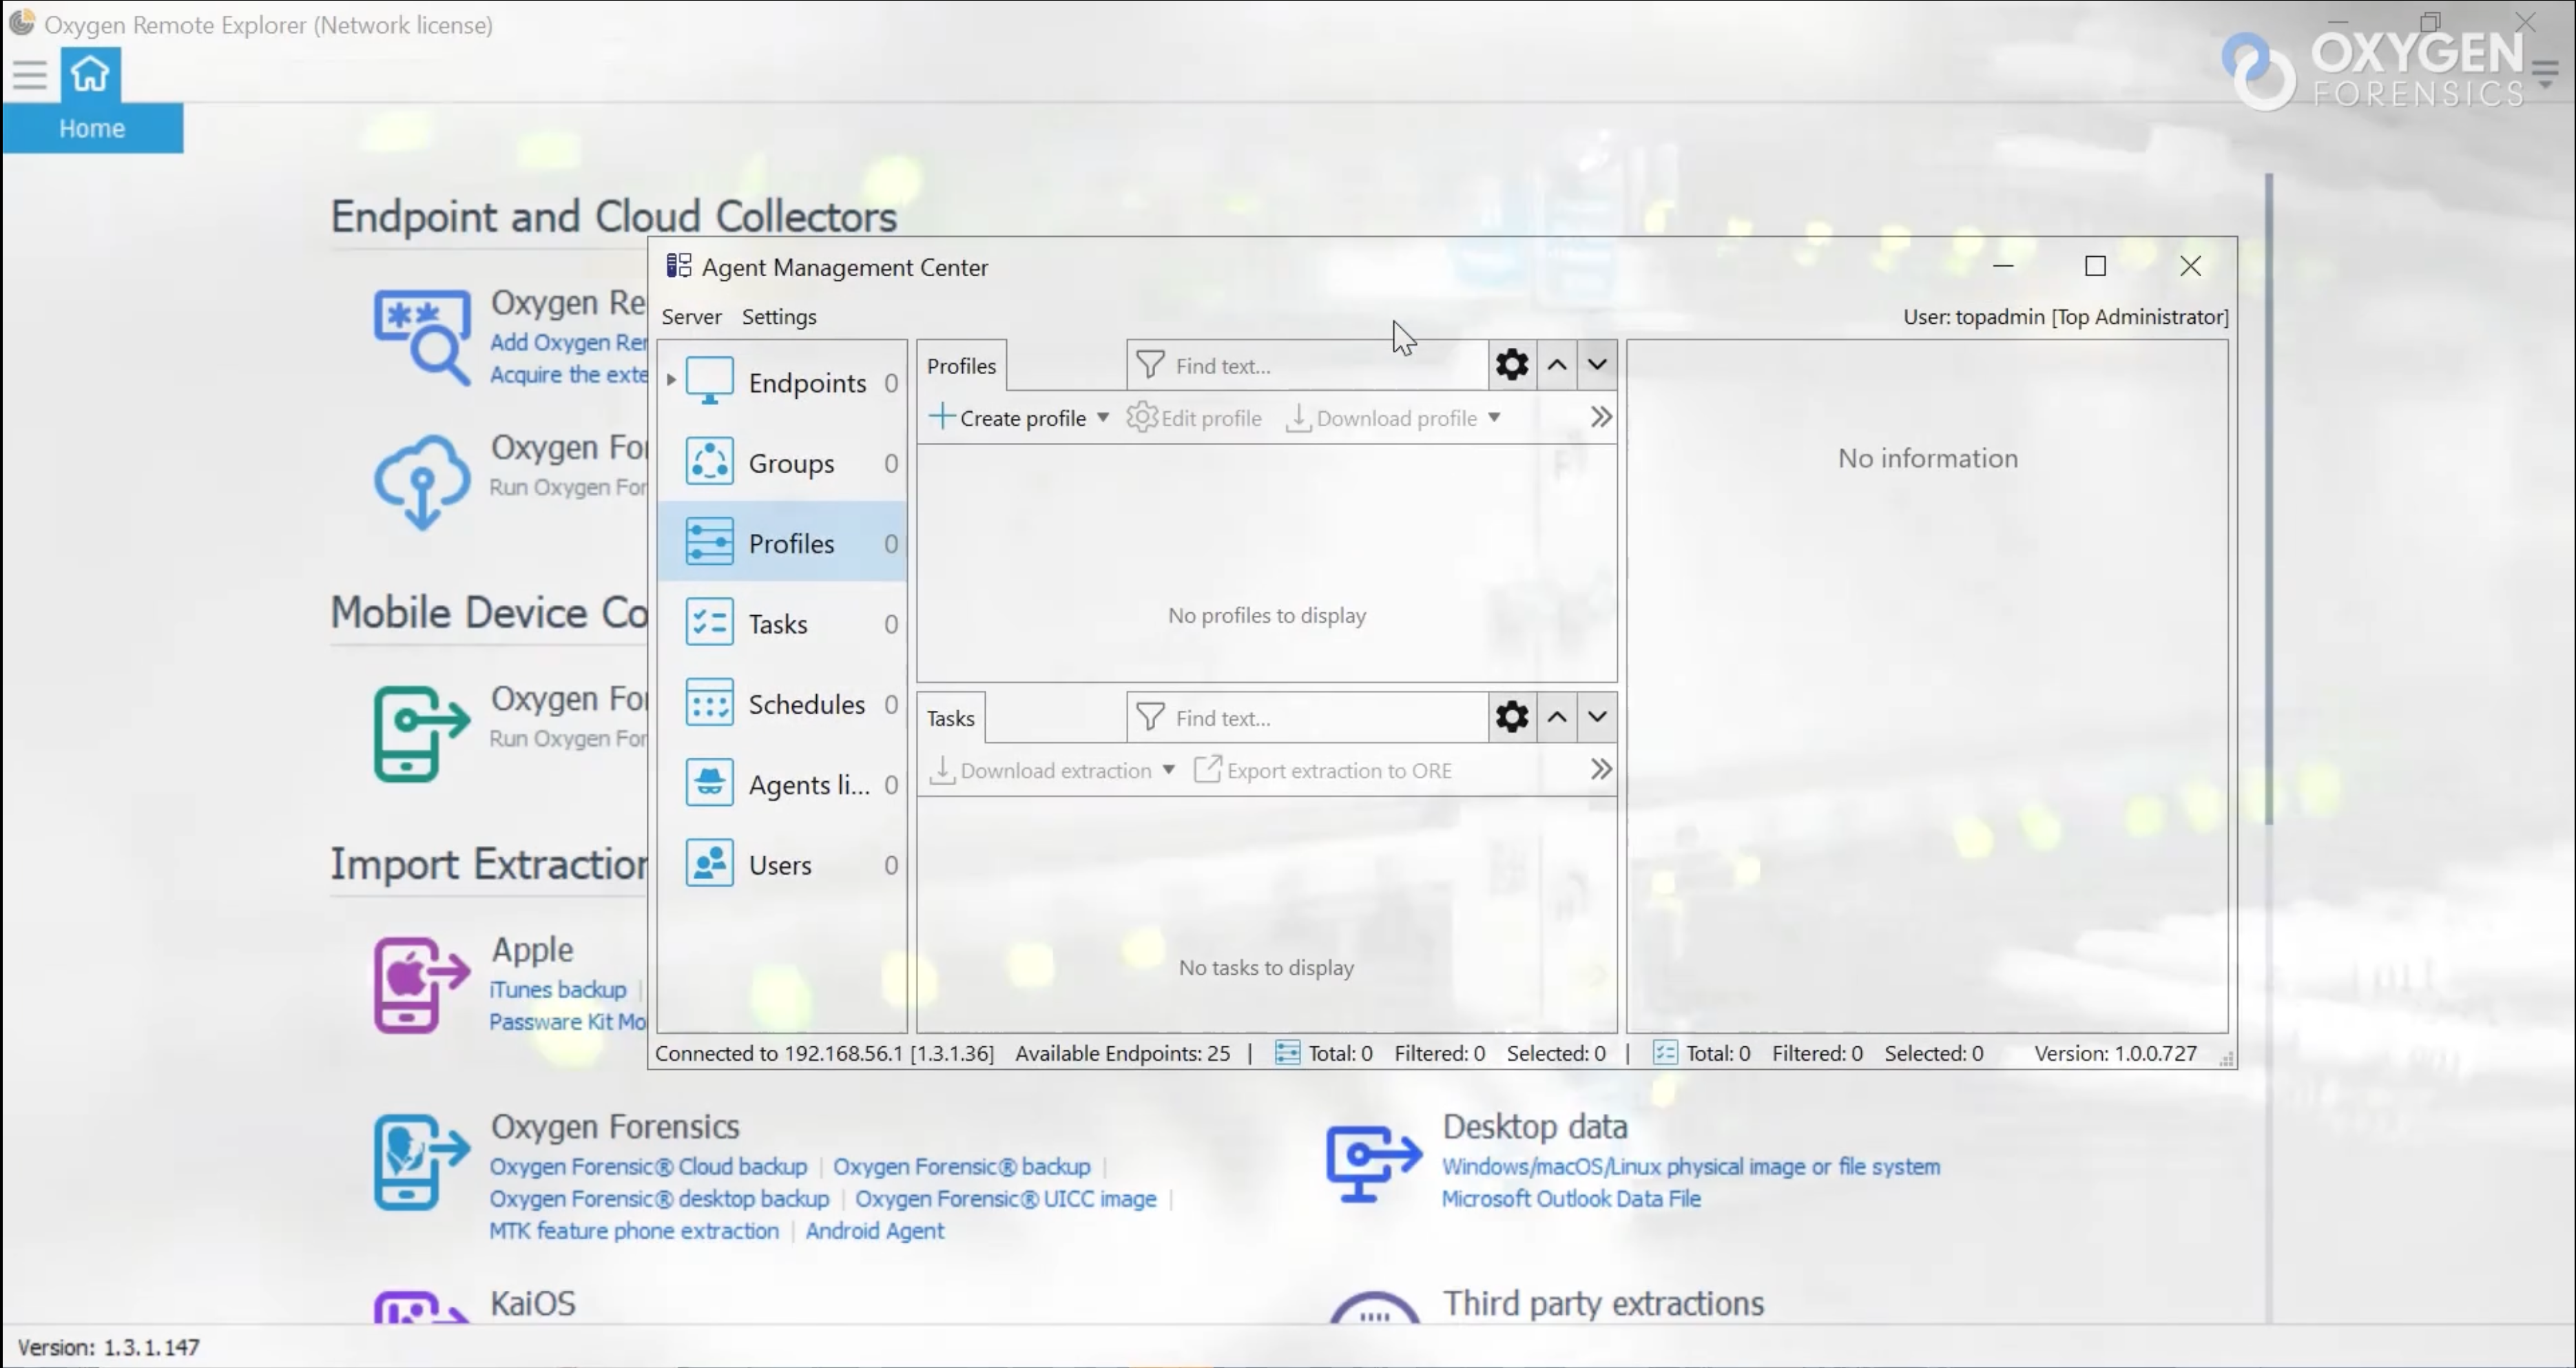Open the Tasks section in sidebar
The image size is (2576, 1368).
[x=782, y=623]
